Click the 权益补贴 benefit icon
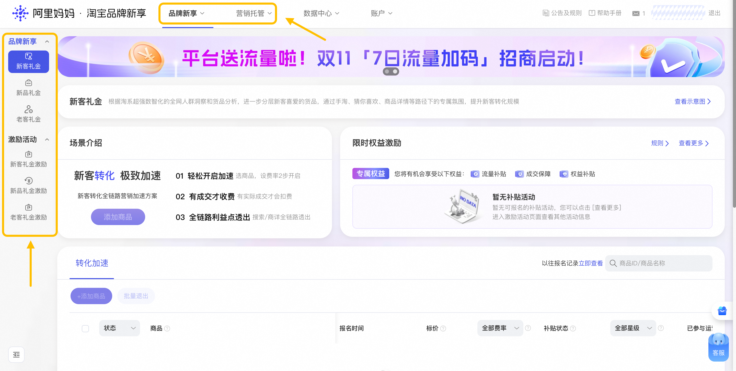This screenshot has width=736, height=371. [564, 174]
